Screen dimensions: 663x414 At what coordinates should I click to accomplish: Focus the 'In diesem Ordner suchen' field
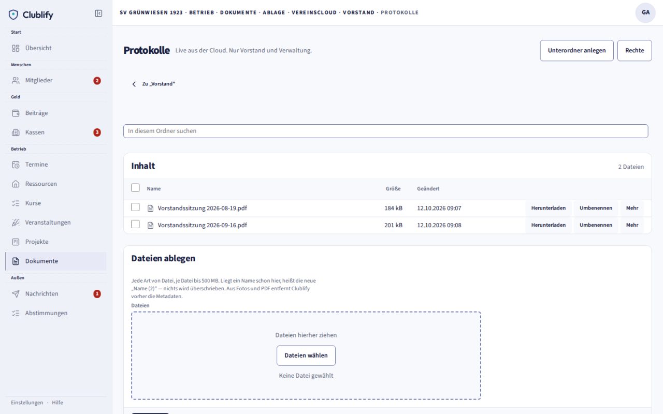[385, 131]
